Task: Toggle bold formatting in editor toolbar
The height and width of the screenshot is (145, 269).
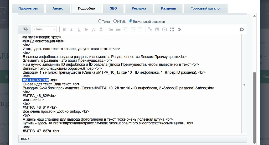Action: point(64,29)
